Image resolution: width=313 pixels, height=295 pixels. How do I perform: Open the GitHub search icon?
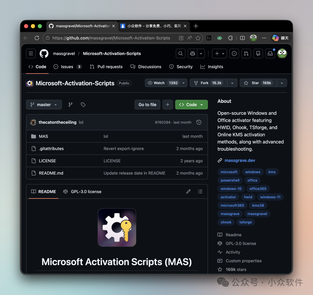pos(180,54)
